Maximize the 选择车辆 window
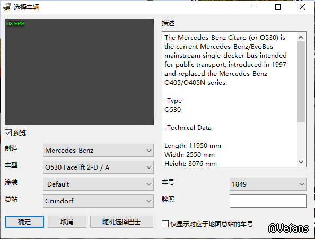Screen dimensions: 315x239 pyautogui.click(x=278, y=7)
